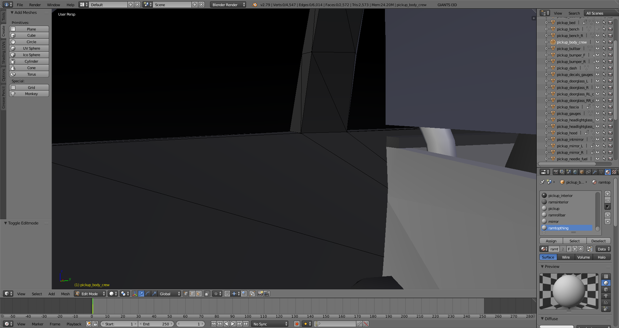The image size is (619, 328).
Task: Open the Window menu
Action: 54,5
